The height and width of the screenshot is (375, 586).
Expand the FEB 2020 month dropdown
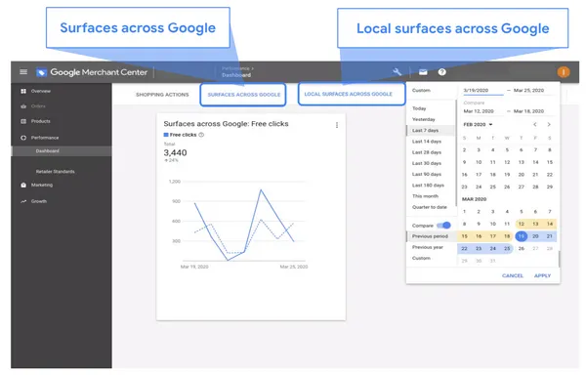(478, 124)
